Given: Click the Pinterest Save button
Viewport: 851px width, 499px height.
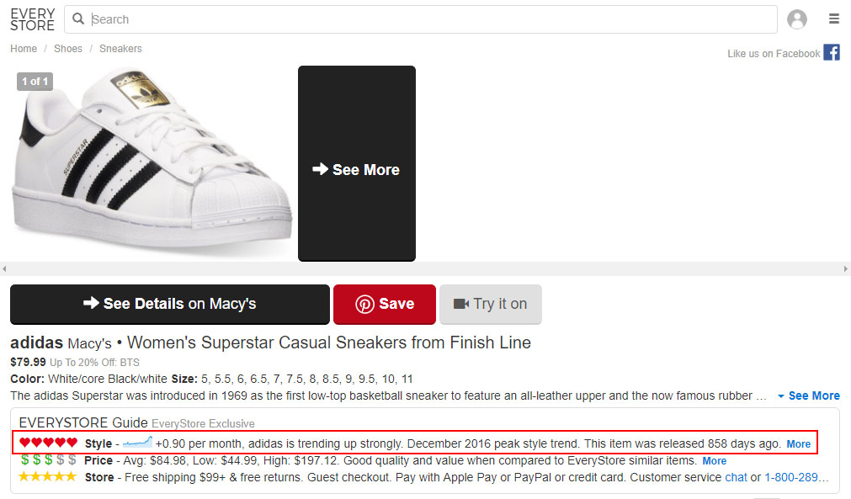Looking at the screenshot, I should coord(384,305).
